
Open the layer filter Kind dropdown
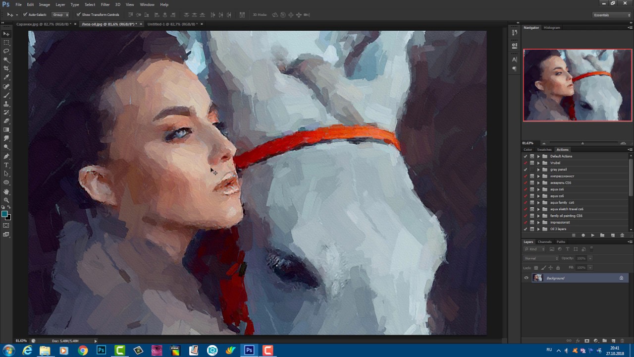point(535,249)
